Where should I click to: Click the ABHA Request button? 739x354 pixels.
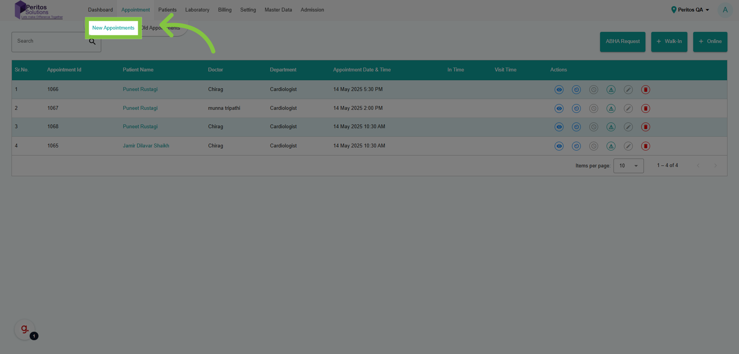(622, 41)
